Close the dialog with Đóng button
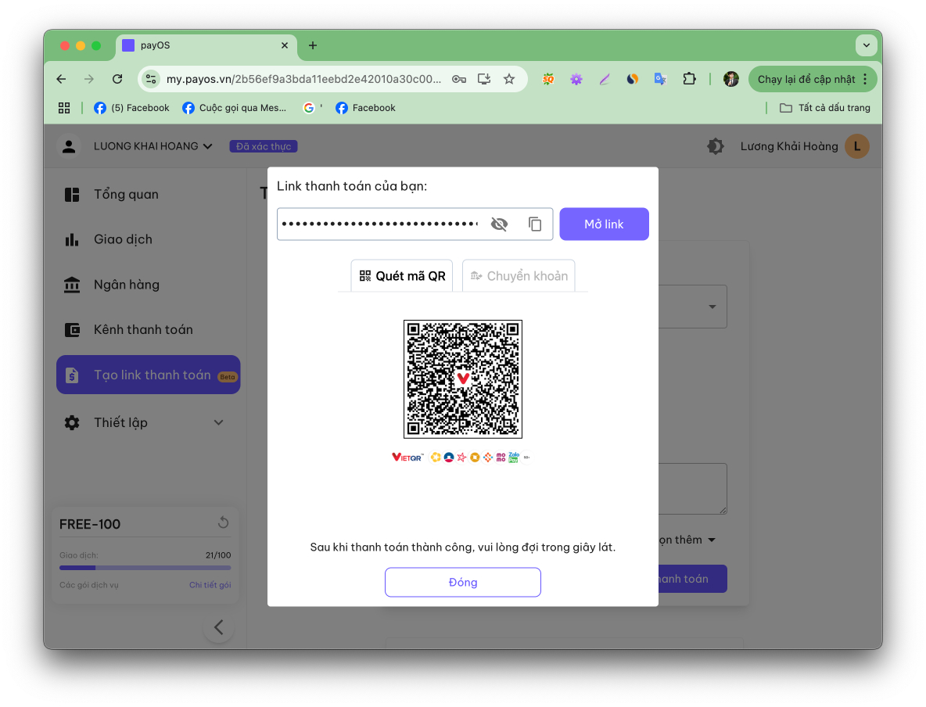926x707 pixels. (x=462, y=583)
